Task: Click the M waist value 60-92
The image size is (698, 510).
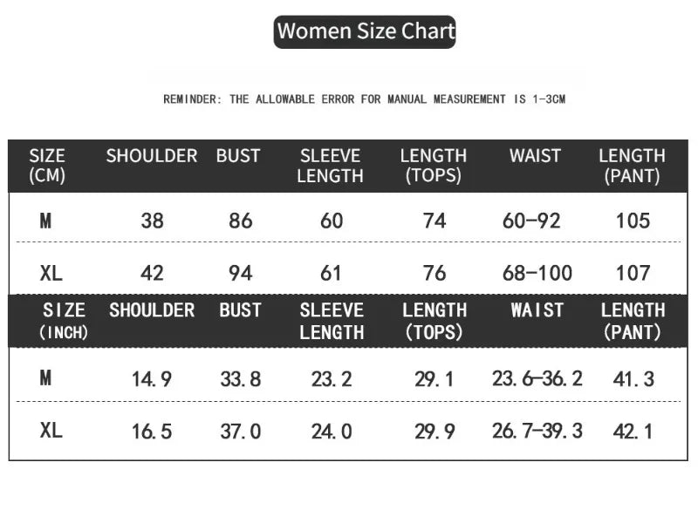Action: coord(531,221)
